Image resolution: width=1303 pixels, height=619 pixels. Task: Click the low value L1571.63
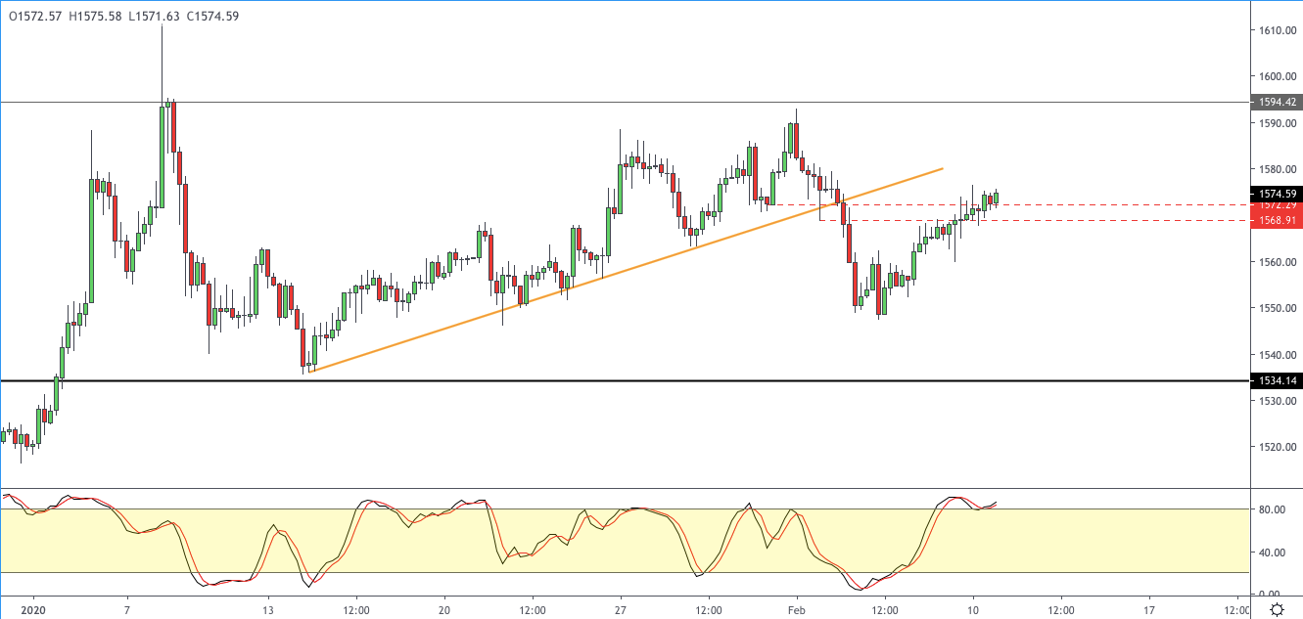[154, 16]
